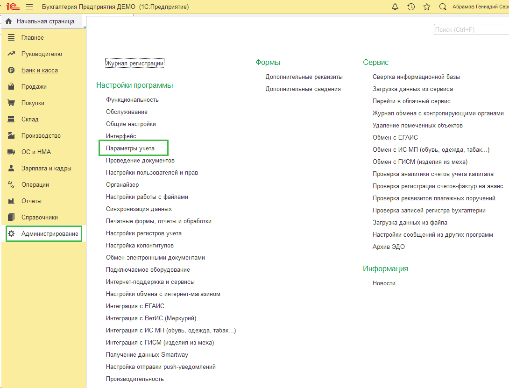The width and height of the screenshot is (509, 388).
Task: Open Новости under Информация
Action: 384,283
